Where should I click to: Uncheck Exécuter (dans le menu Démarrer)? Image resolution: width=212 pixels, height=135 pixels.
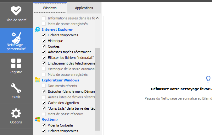pos(44,91)
